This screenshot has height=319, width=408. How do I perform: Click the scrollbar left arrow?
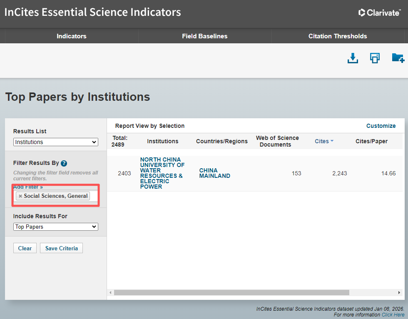(x=110, y=293)
